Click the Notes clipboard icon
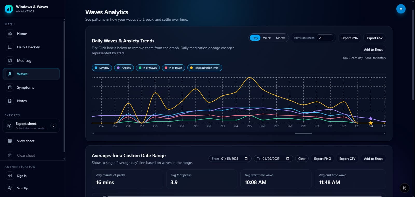The height and width of the screenshot is (197, 415). coord(10,101)
